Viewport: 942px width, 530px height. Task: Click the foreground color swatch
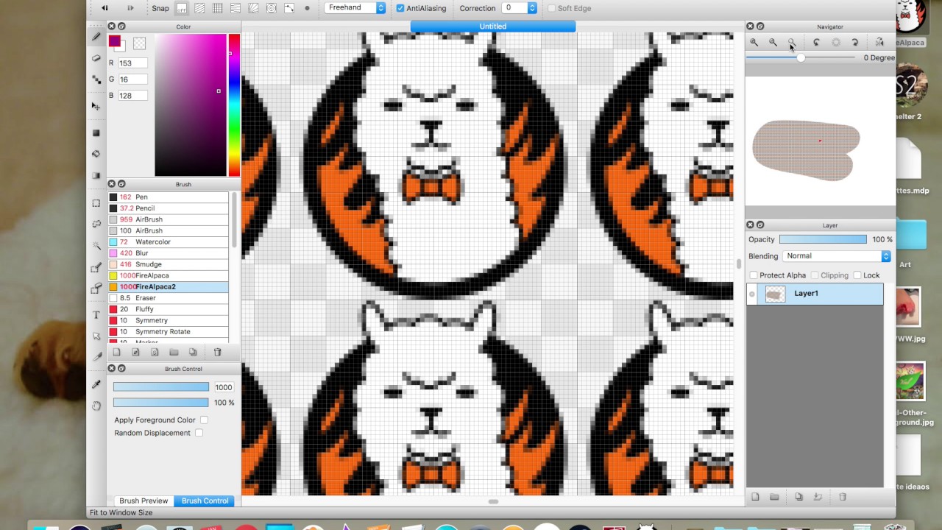[115, 41]
